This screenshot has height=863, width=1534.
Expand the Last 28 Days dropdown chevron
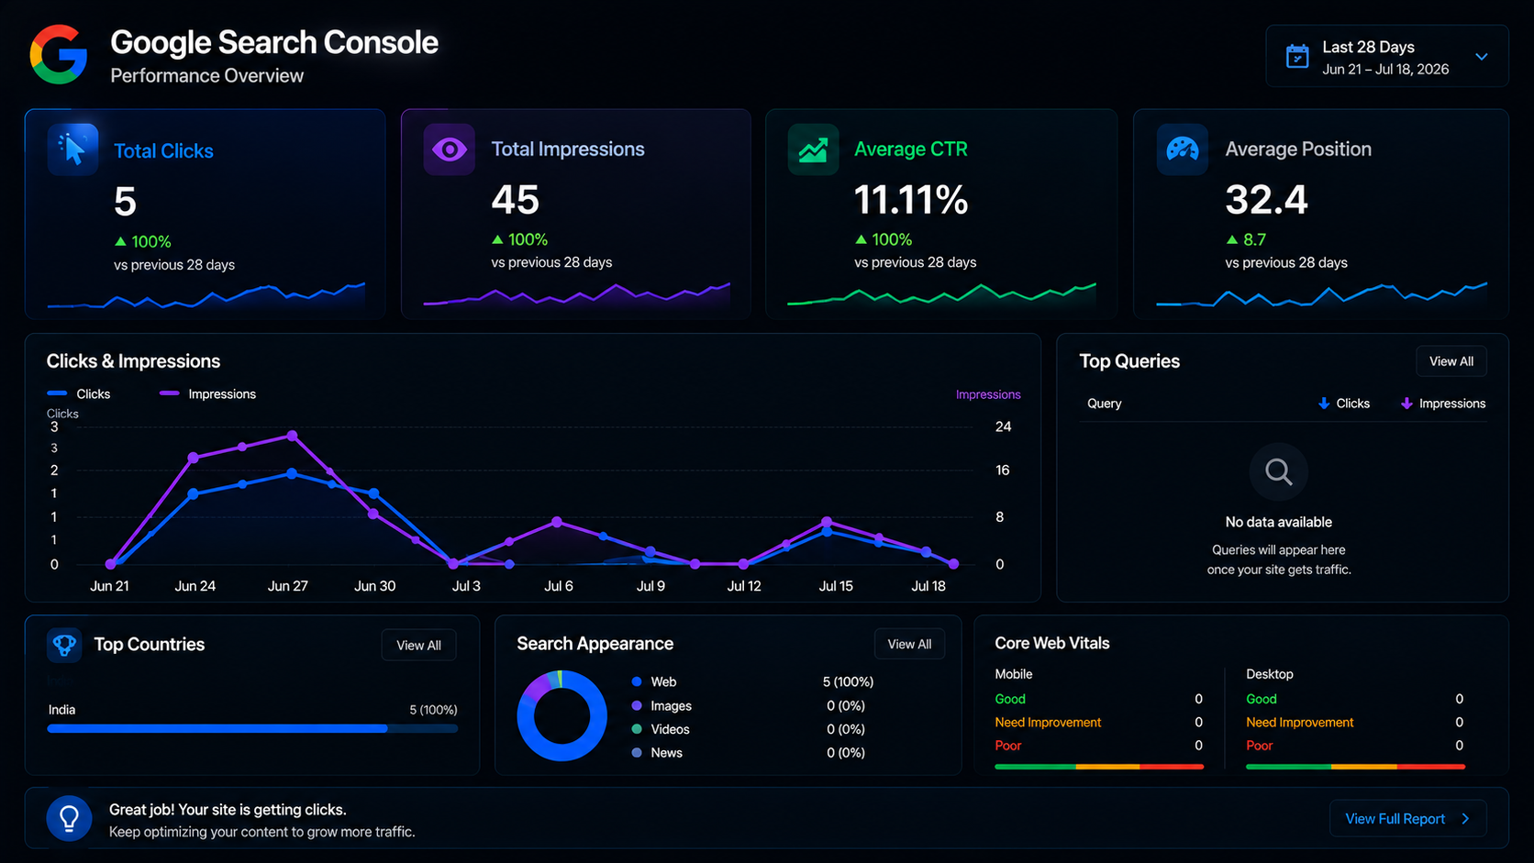point(1482,57)
